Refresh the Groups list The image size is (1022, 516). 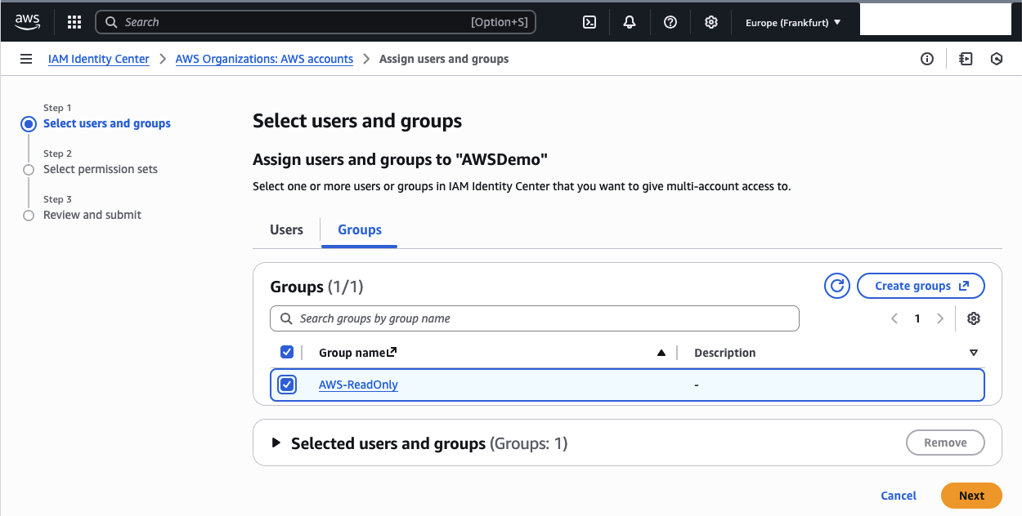coord(836,286)
